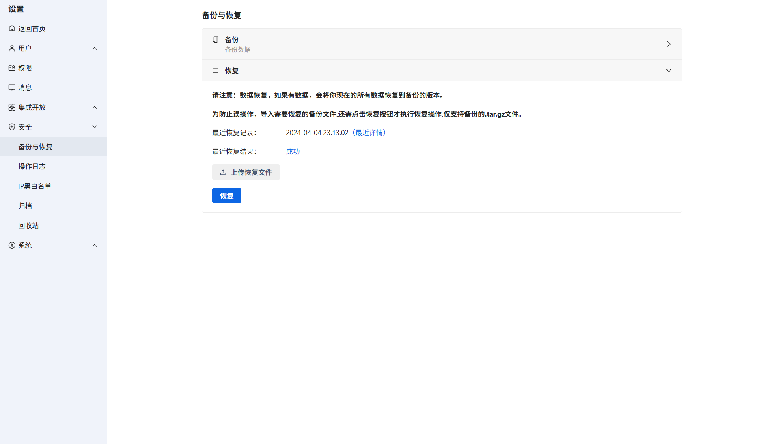This screenshot has width=774, height=444.
Task: Select IP黑白名单 menu item
Action: pos(35,186)
